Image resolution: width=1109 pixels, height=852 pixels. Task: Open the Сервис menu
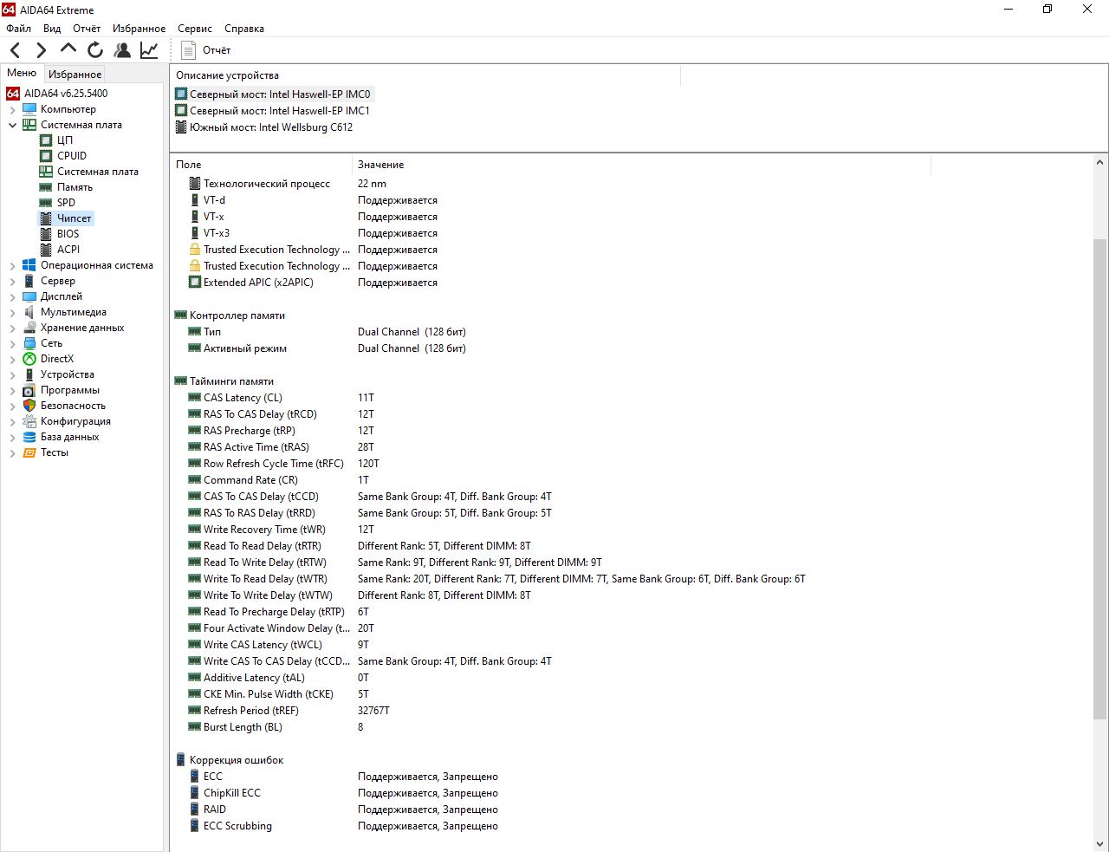pyautogui.click(x=195, y=29)
